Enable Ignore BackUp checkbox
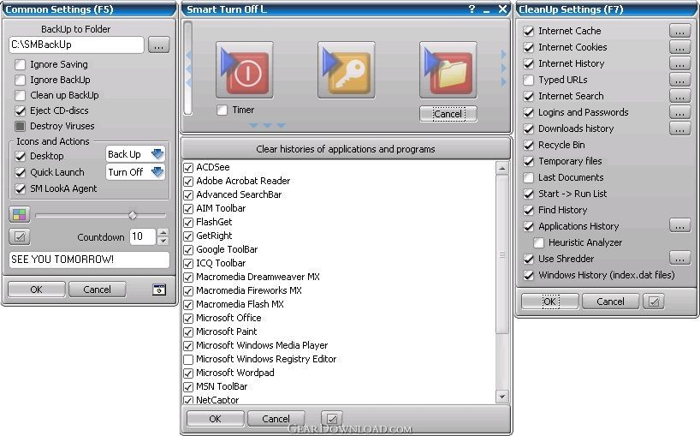The image size is (700, 436). [x=20, y=80]
